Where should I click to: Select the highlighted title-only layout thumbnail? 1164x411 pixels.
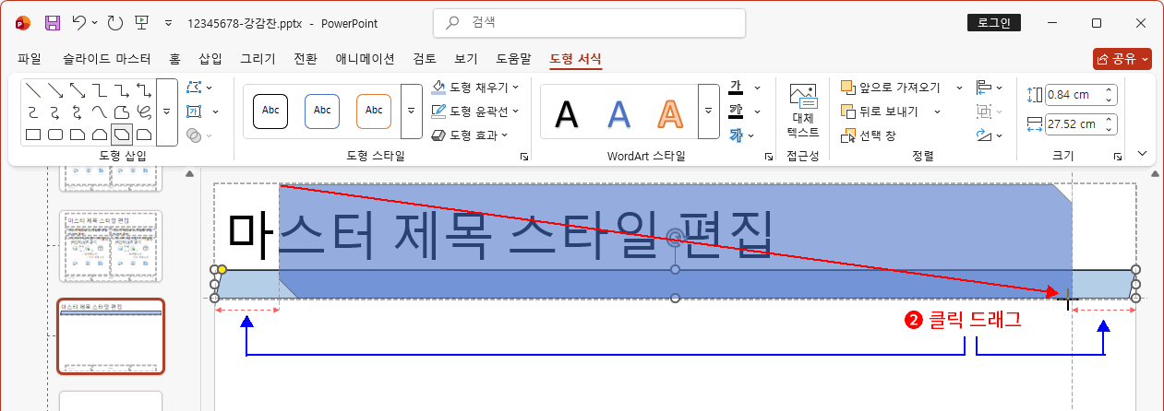[111, 335]
